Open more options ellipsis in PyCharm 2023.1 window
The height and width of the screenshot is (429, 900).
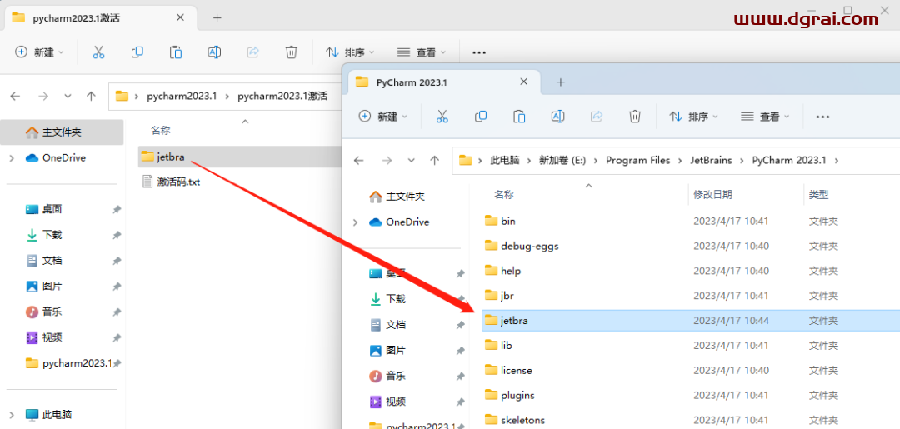pos(823,117)
